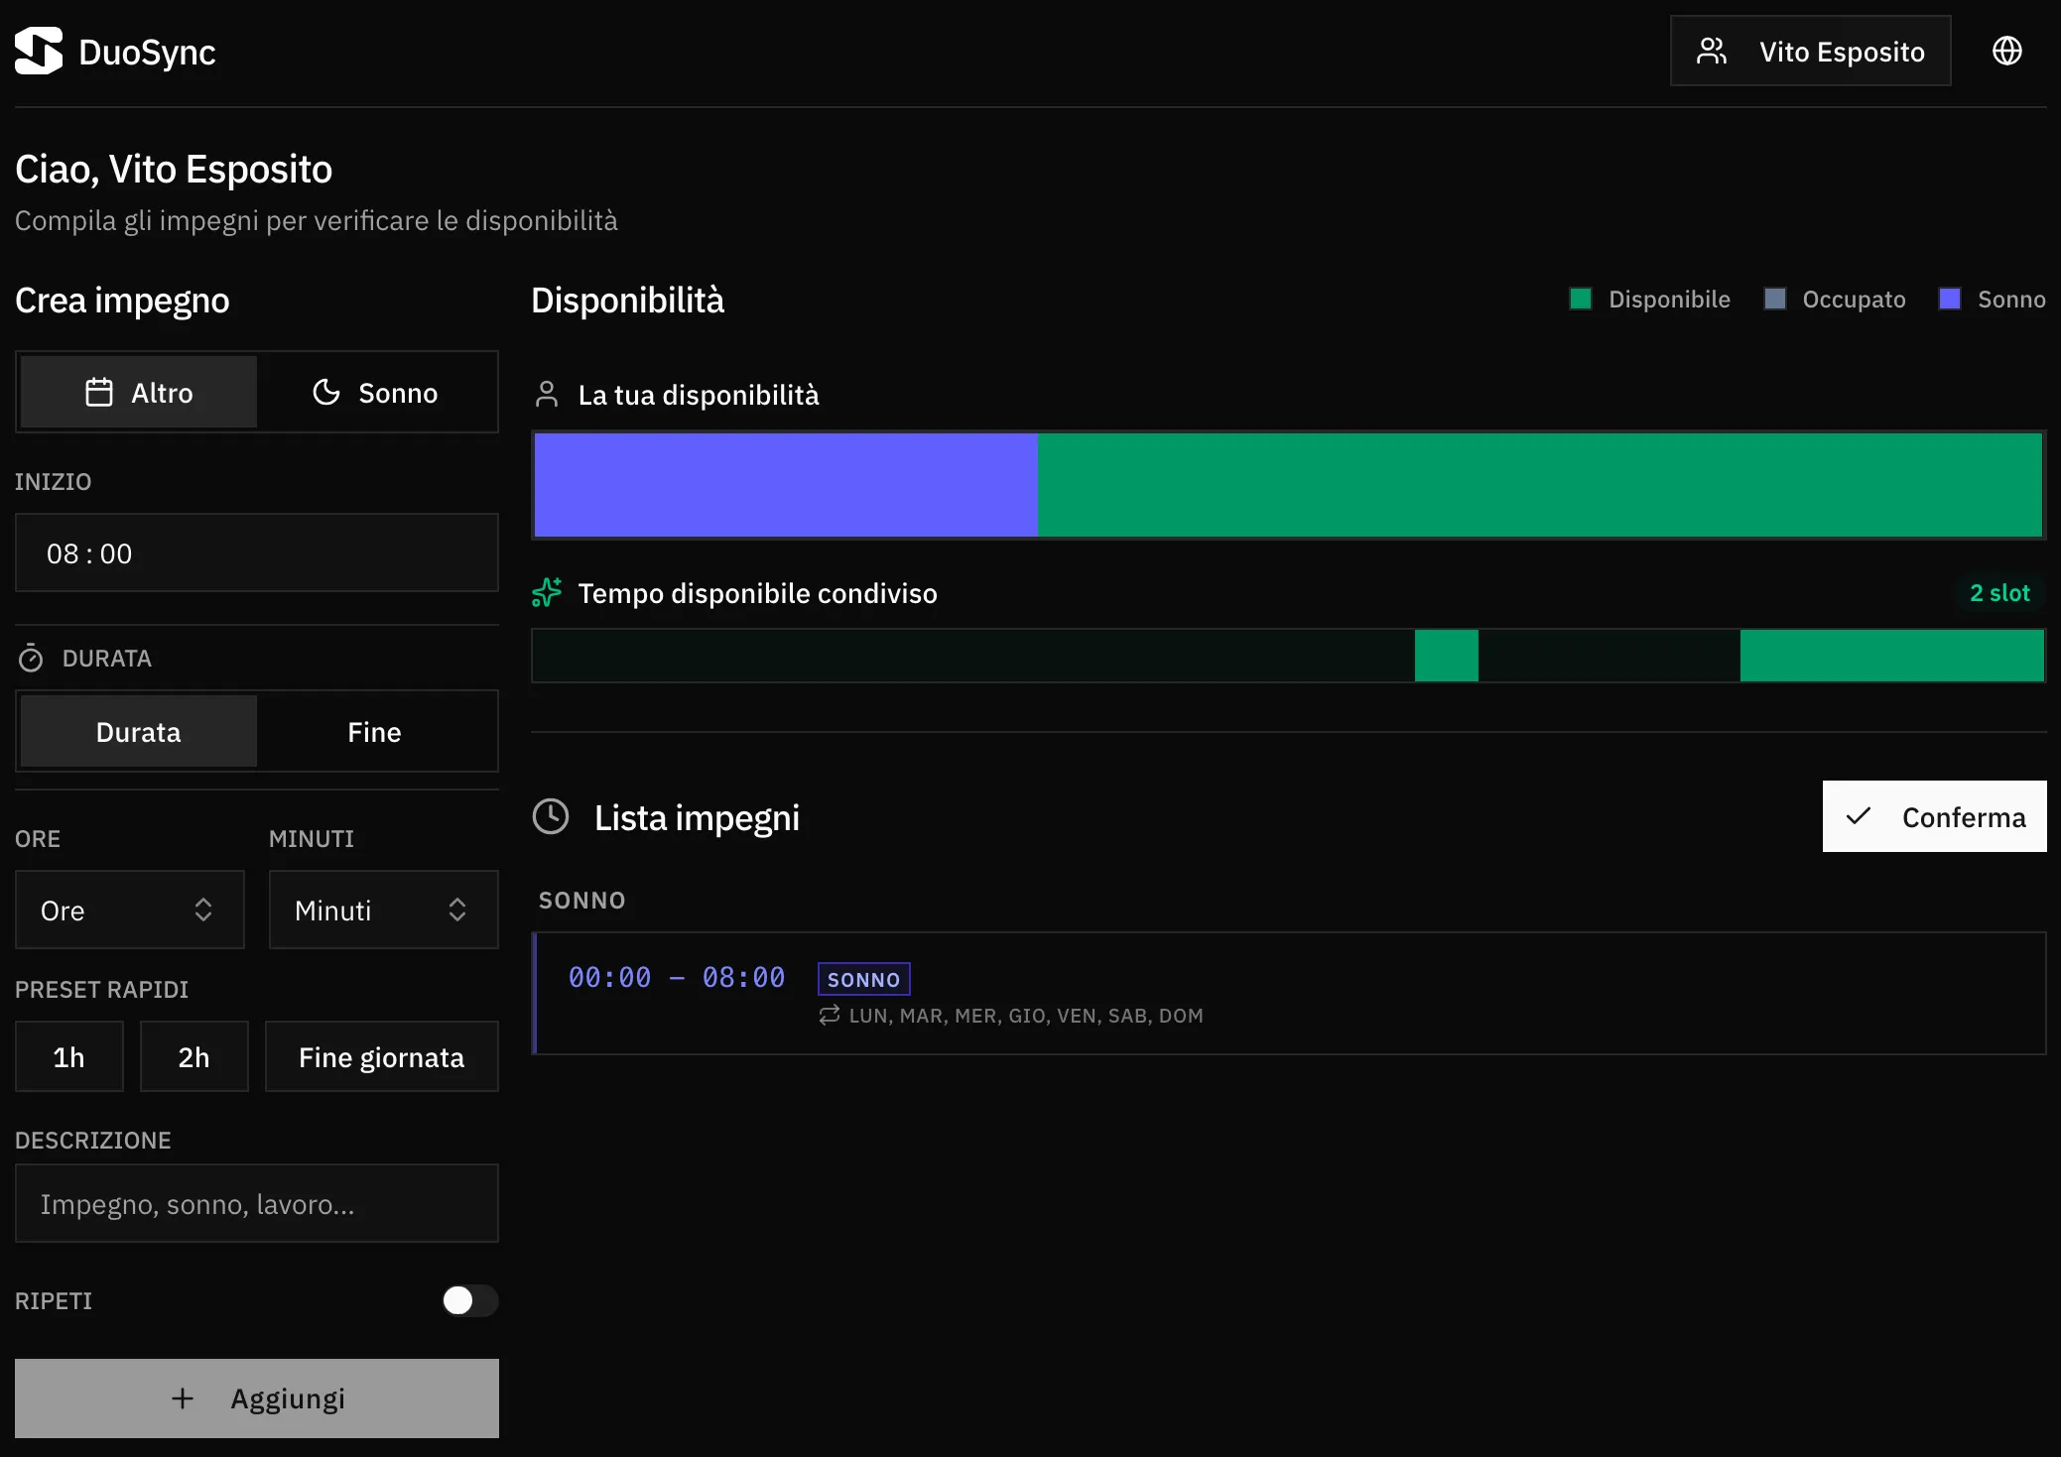Click the repeat arrows icon under the SONNO entry
This screenshot has width=2061, height=1457.
[829, 1016]
